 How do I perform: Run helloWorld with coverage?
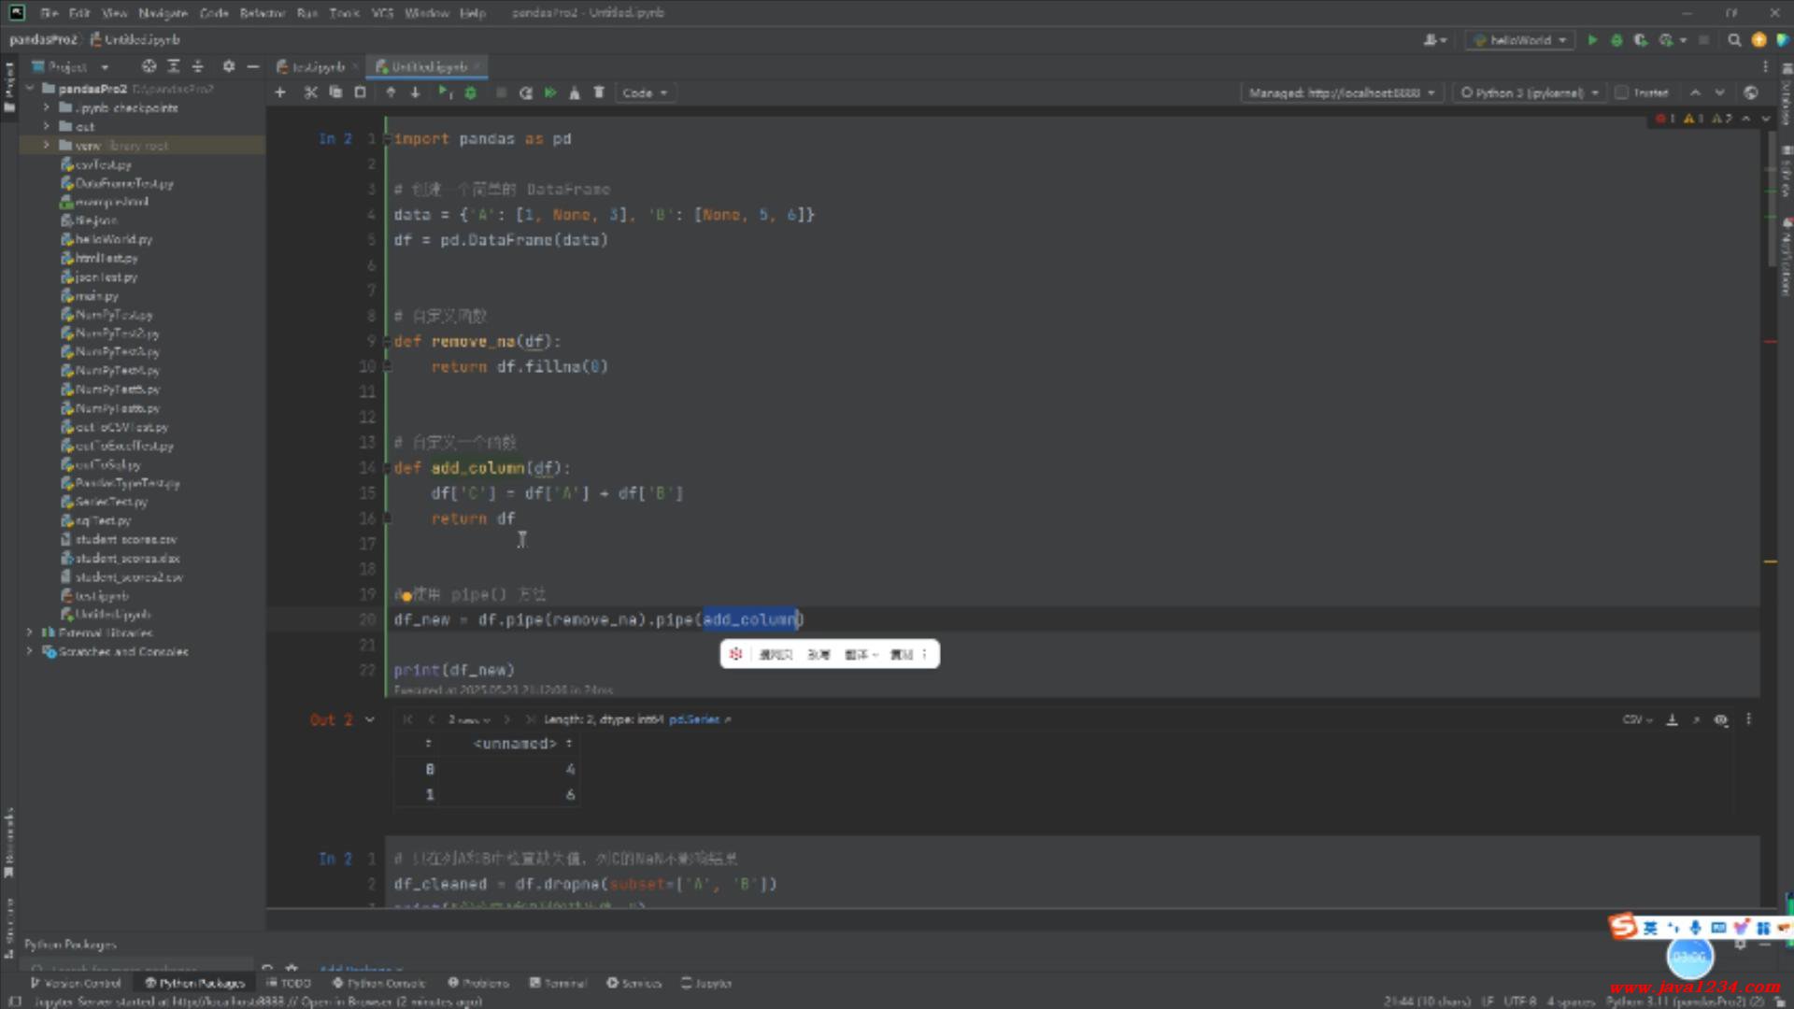[x=1641, y=40]
